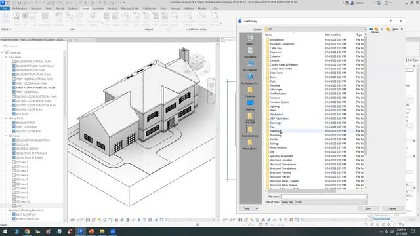Switch to the Annotate ribbon tab
The width and height of the screenshot is (420, 236).
pos(98,9)
